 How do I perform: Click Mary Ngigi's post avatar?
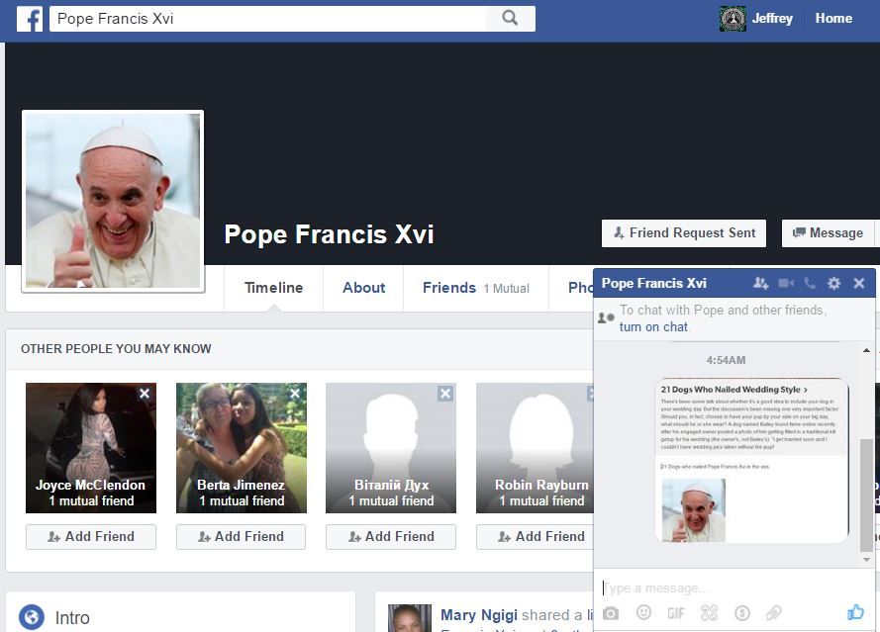pyautogui.click(x=410, y=618)
